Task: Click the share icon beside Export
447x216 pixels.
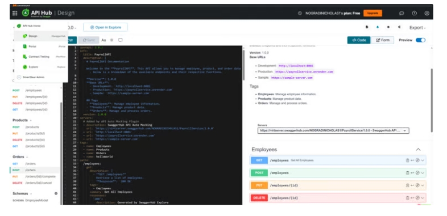Action: pos(399,27)
